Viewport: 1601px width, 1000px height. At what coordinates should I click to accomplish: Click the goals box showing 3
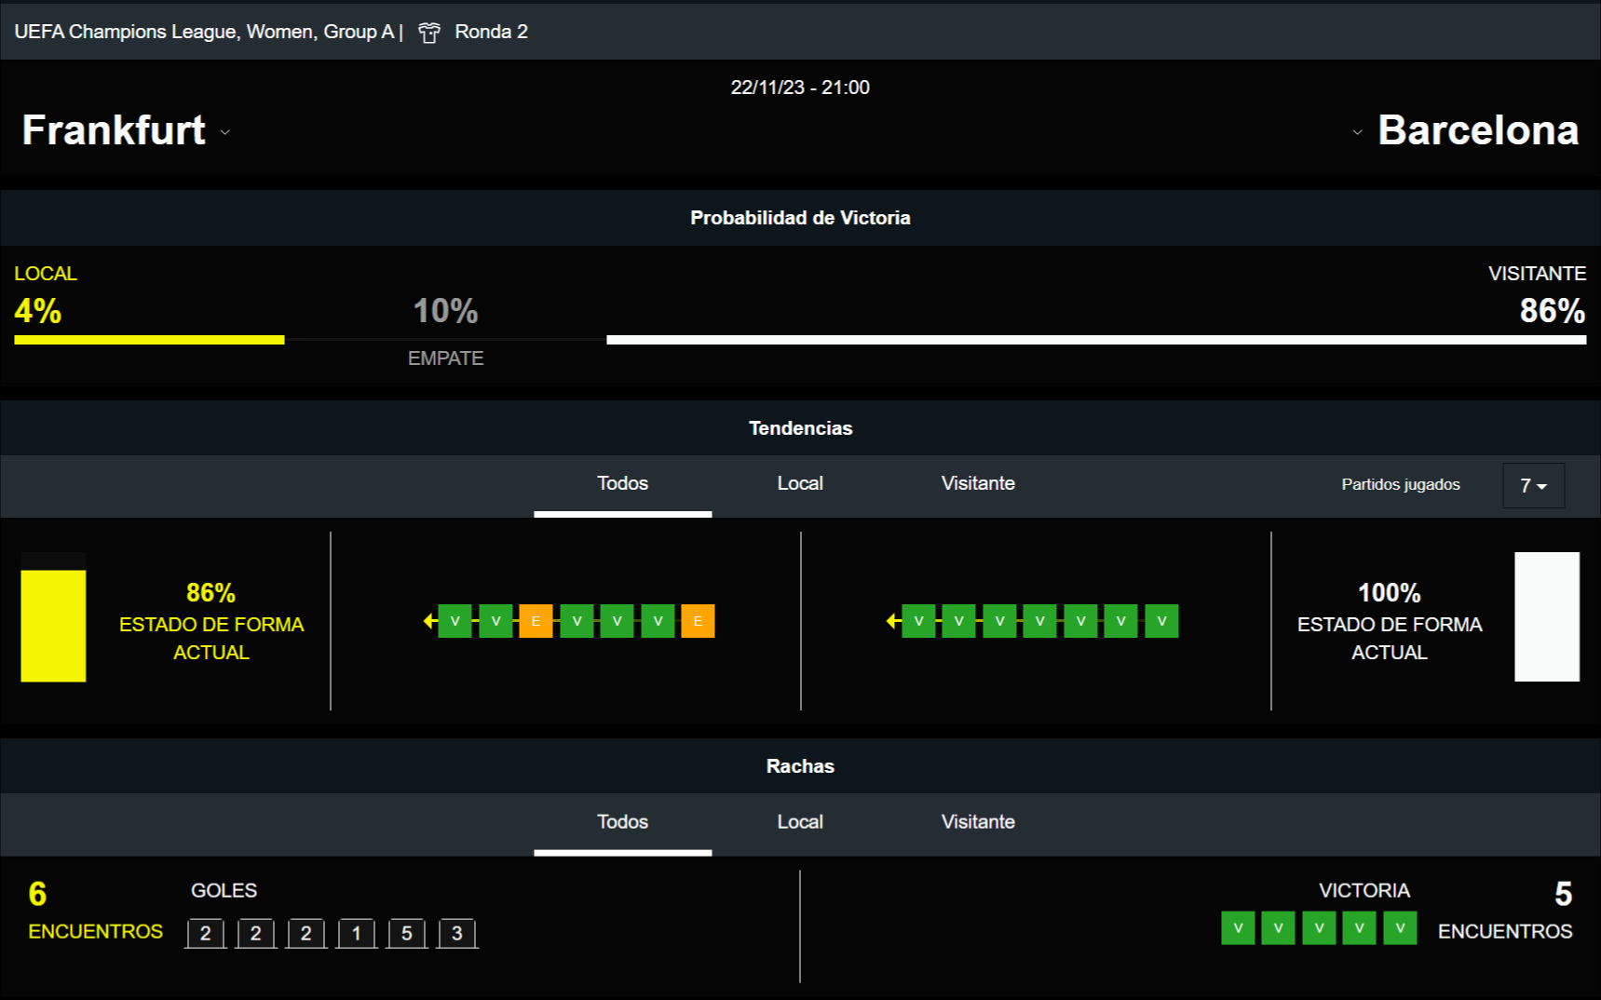coord(456,933)
